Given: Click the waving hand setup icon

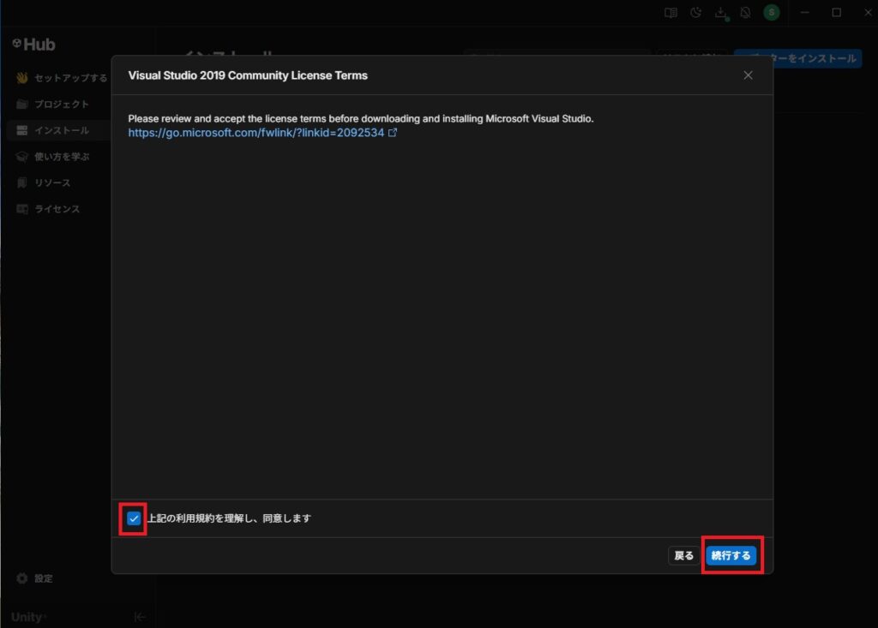Looking at the screenshot, I should pyautogui.click(x=21, y=78).
